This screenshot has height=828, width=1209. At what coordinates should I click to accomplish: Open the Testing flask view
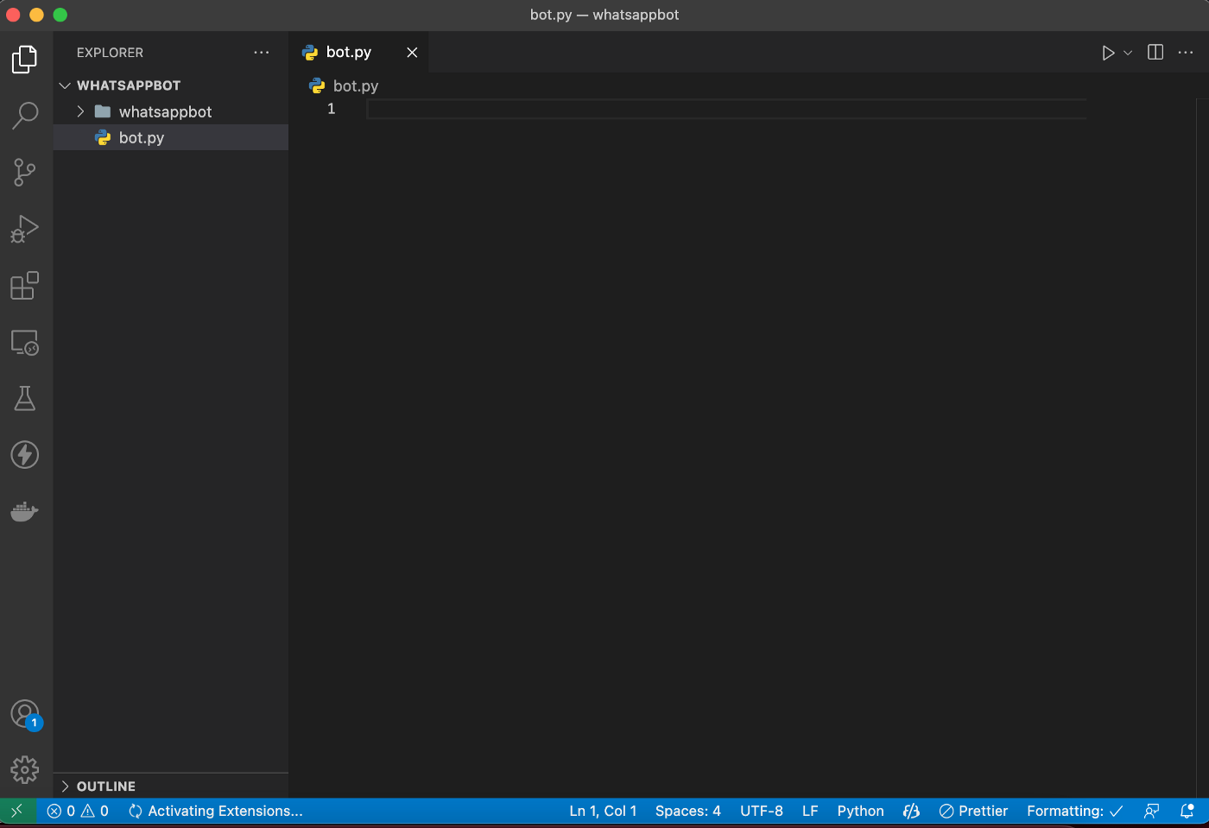(x=25, y=399)
